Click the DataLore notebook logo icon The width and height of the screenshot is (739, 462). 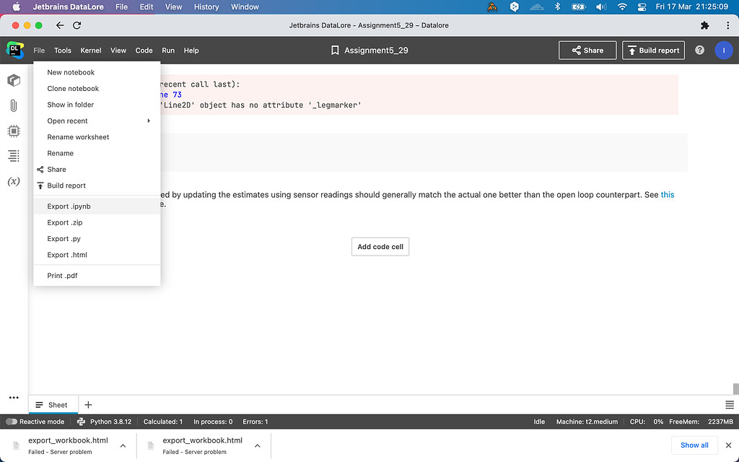coord(14,50)
